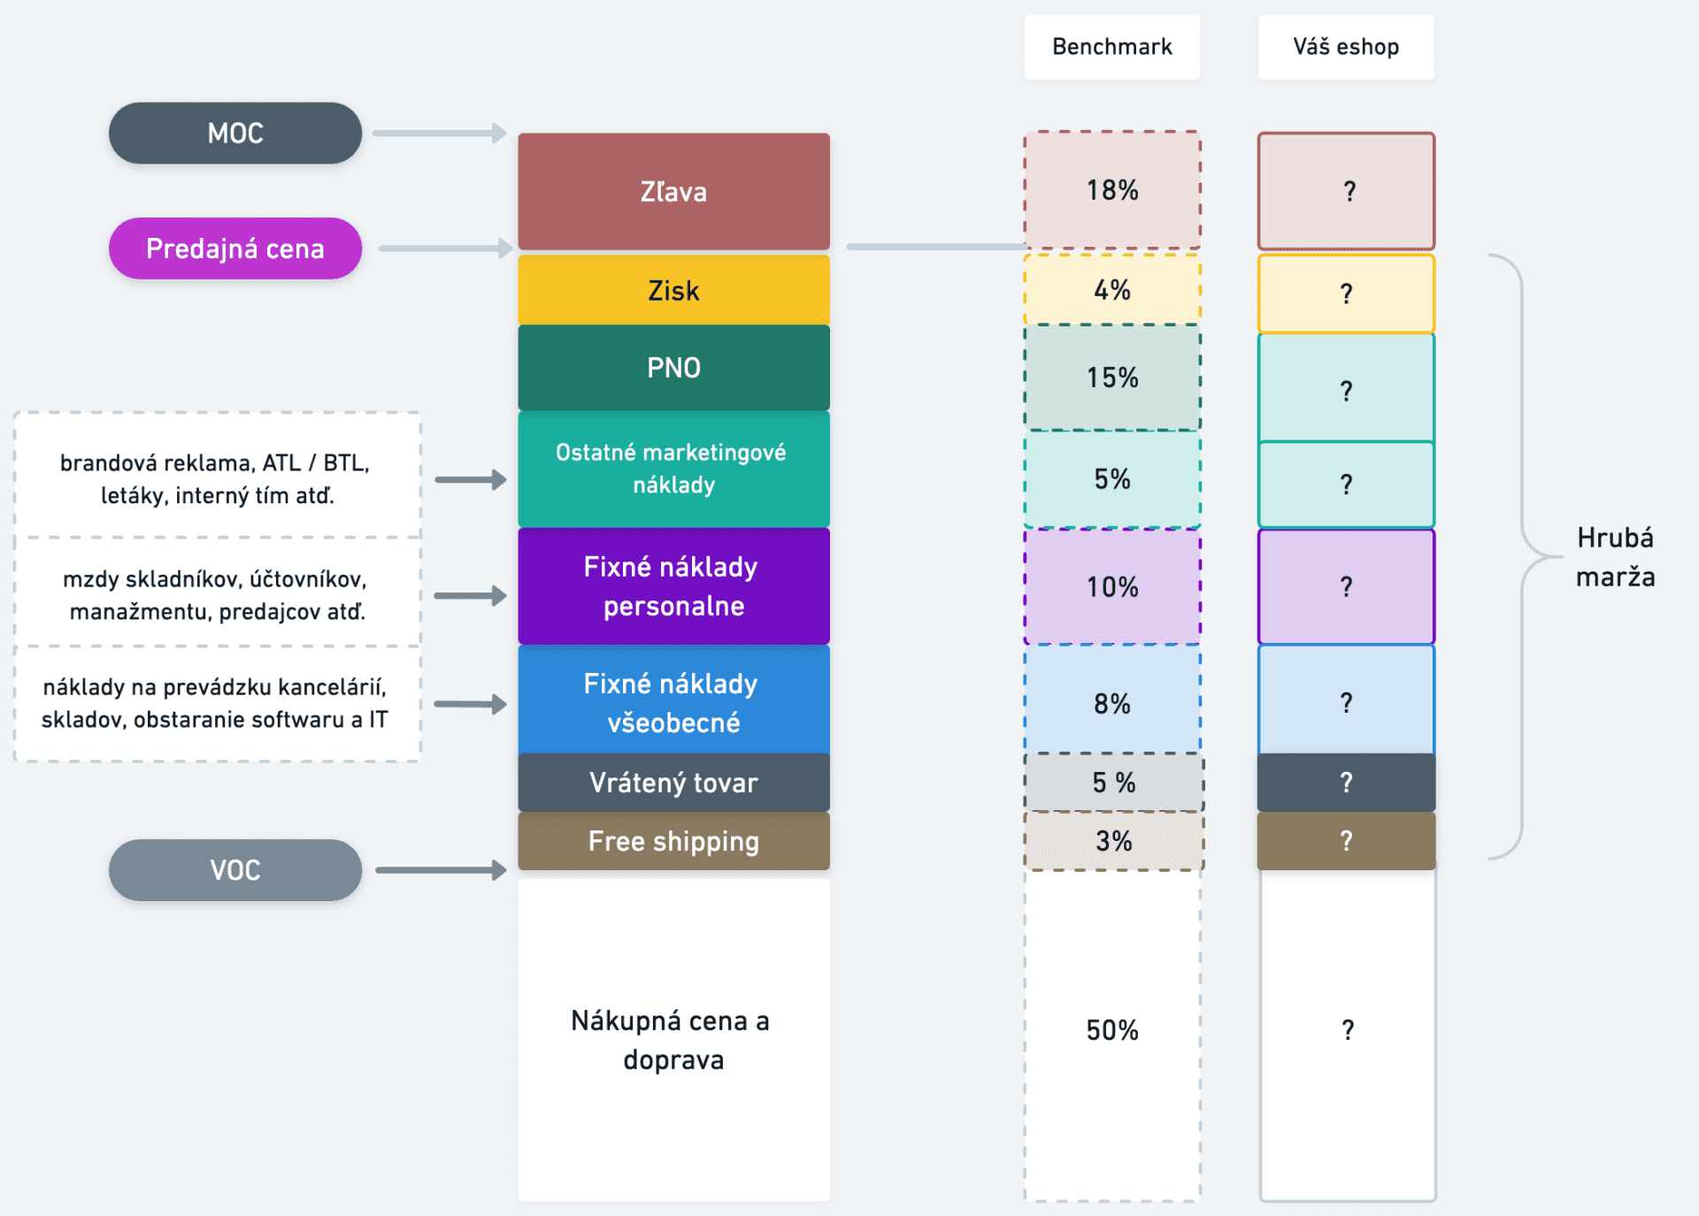Screen dimensions: 1699x1216
Task: Select the purple Predajná cena pill
Action: [235, 249]
